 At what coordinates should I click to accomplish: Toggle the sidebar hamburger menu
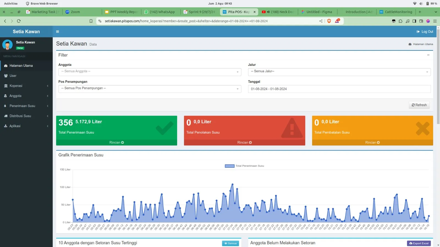point(57,32)
